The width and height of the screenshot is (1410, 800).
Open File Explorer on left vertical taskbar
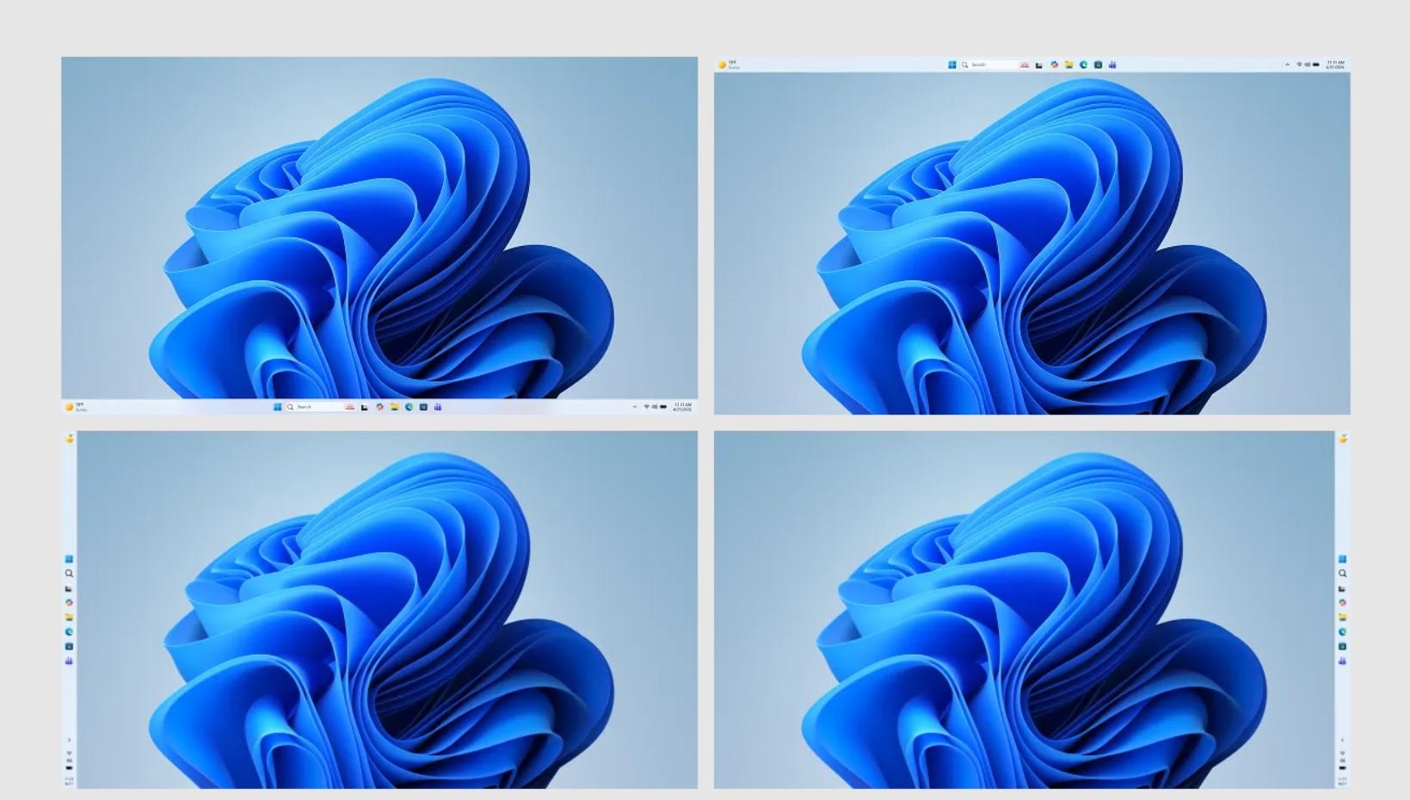tap(69, 618)
